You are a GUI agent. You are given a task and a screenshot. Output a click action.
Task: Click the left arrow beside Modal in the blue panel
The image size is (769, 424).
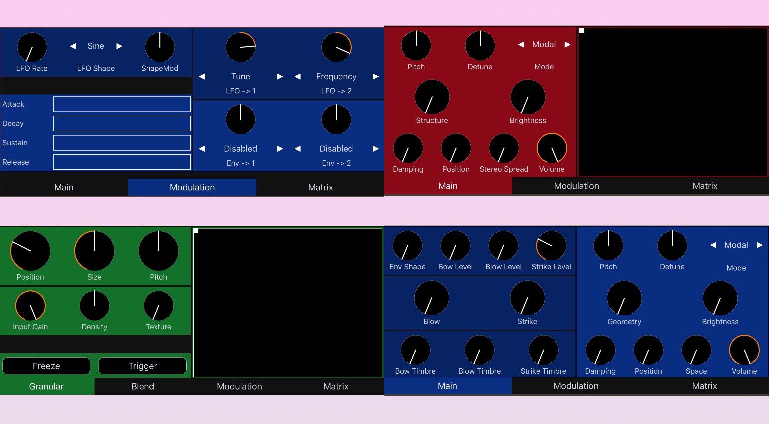[713, 245]
